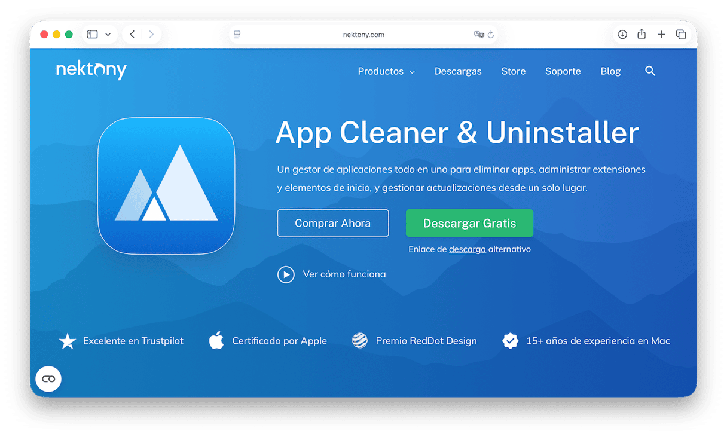Click the Comprar Ahora button

(333, 223)
